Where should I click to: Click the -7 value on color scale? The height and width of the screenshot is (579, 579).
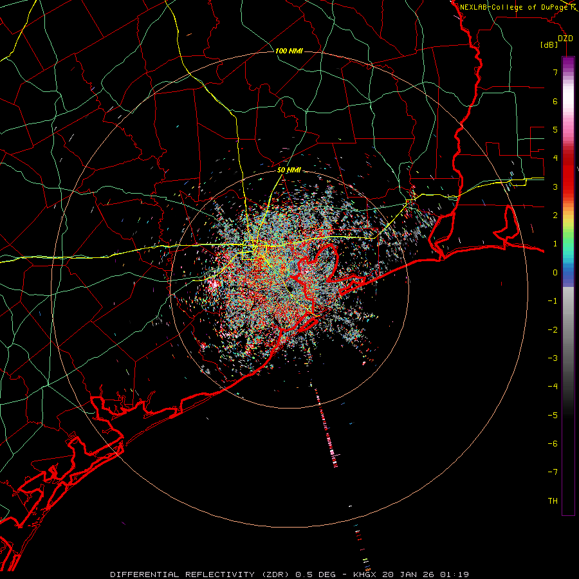tap(553, 472)
